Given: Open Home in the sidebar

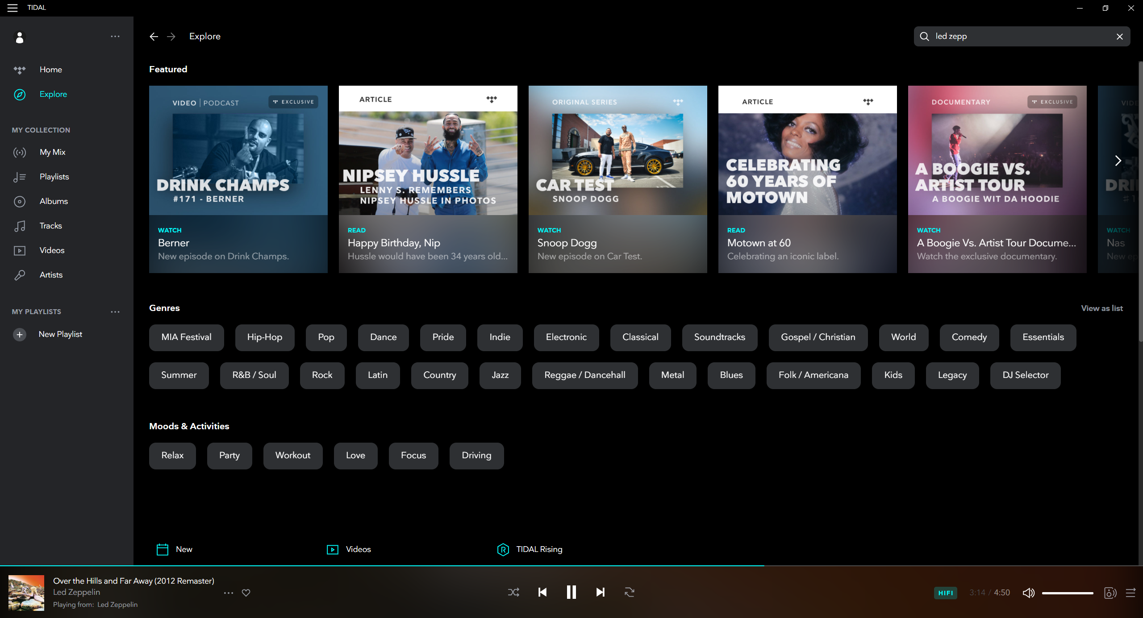Looking at the screenshot, I should (50, 70).
